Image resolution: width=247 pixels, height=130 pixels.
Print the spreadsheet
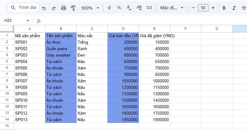(64, 8)
